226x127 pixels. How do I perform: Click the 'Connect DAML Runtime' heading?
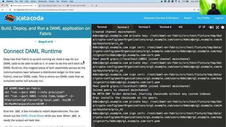[32, 51]
